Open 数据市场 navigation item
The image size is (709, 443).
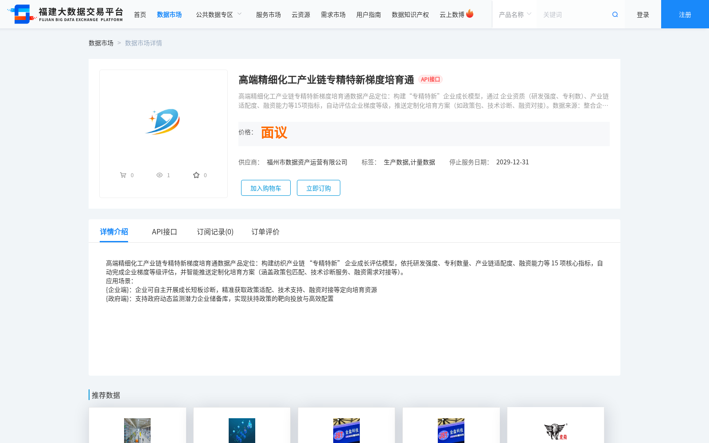[169, 15]
